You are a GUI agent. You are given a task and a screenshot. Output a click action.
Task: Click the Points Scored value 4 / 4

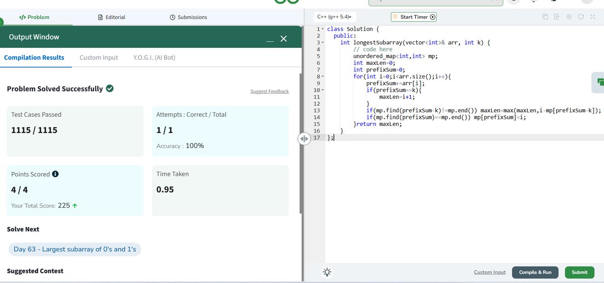tap(20, 189)
